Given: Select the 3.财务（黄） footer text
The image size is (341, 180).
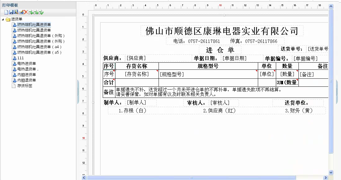Looking at the screenshot, I should 299,111.
